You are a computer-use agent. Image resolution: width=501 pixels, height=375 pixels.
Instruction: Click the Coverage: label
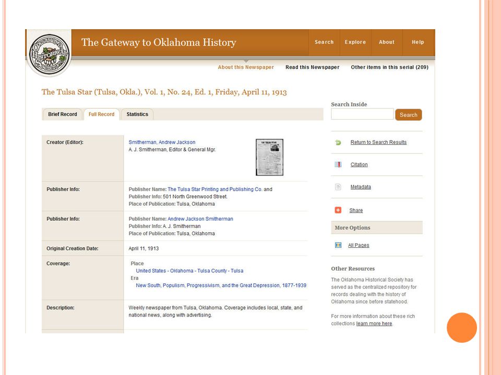click(58, 264)
